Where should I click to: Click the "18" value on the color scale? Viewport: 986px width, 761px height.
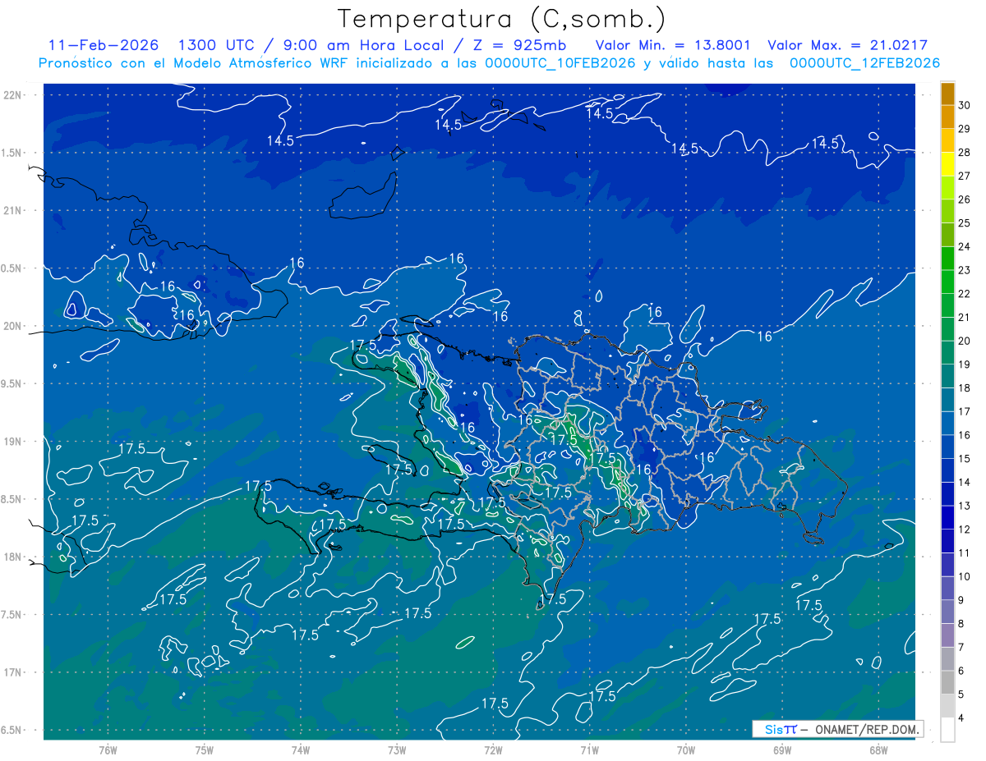[965, 388]
